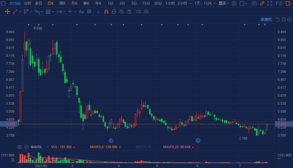The image size is (293, 168).
Task: Expand line drawing tool options
Action: point(20,12)
